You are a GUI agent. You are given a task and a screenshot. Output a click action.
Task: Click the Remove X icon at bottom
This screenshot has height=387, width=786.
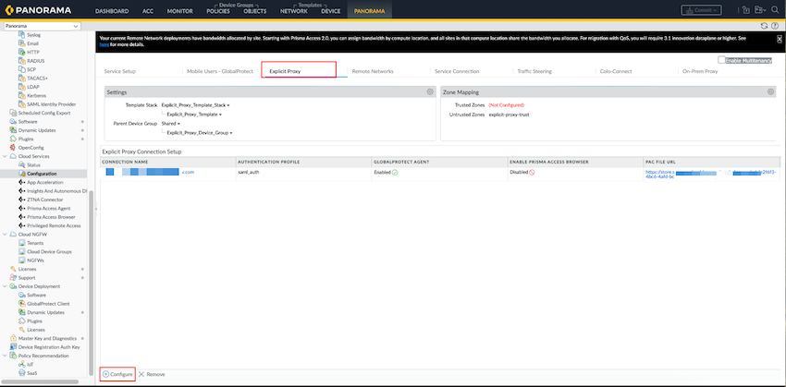click(141, 374)
